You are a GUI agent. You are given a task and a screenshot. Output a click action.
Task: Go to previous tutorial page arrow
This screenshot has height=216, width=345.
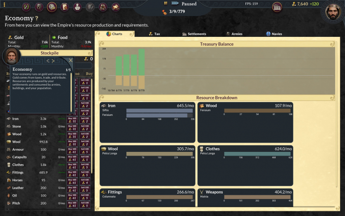point(48,61)
